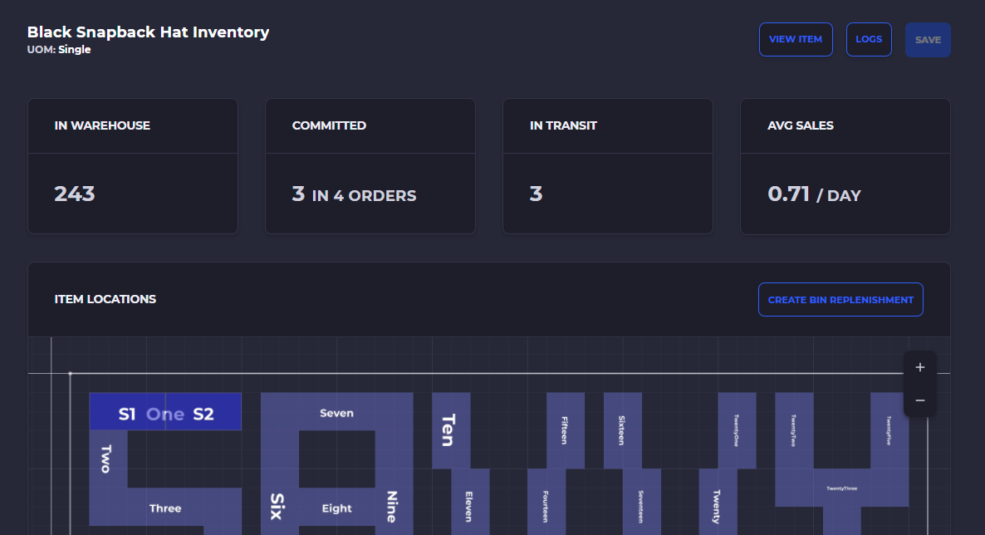Click zone Three on the map
This screenshot has height=535, width=985.
pos(165,508)
